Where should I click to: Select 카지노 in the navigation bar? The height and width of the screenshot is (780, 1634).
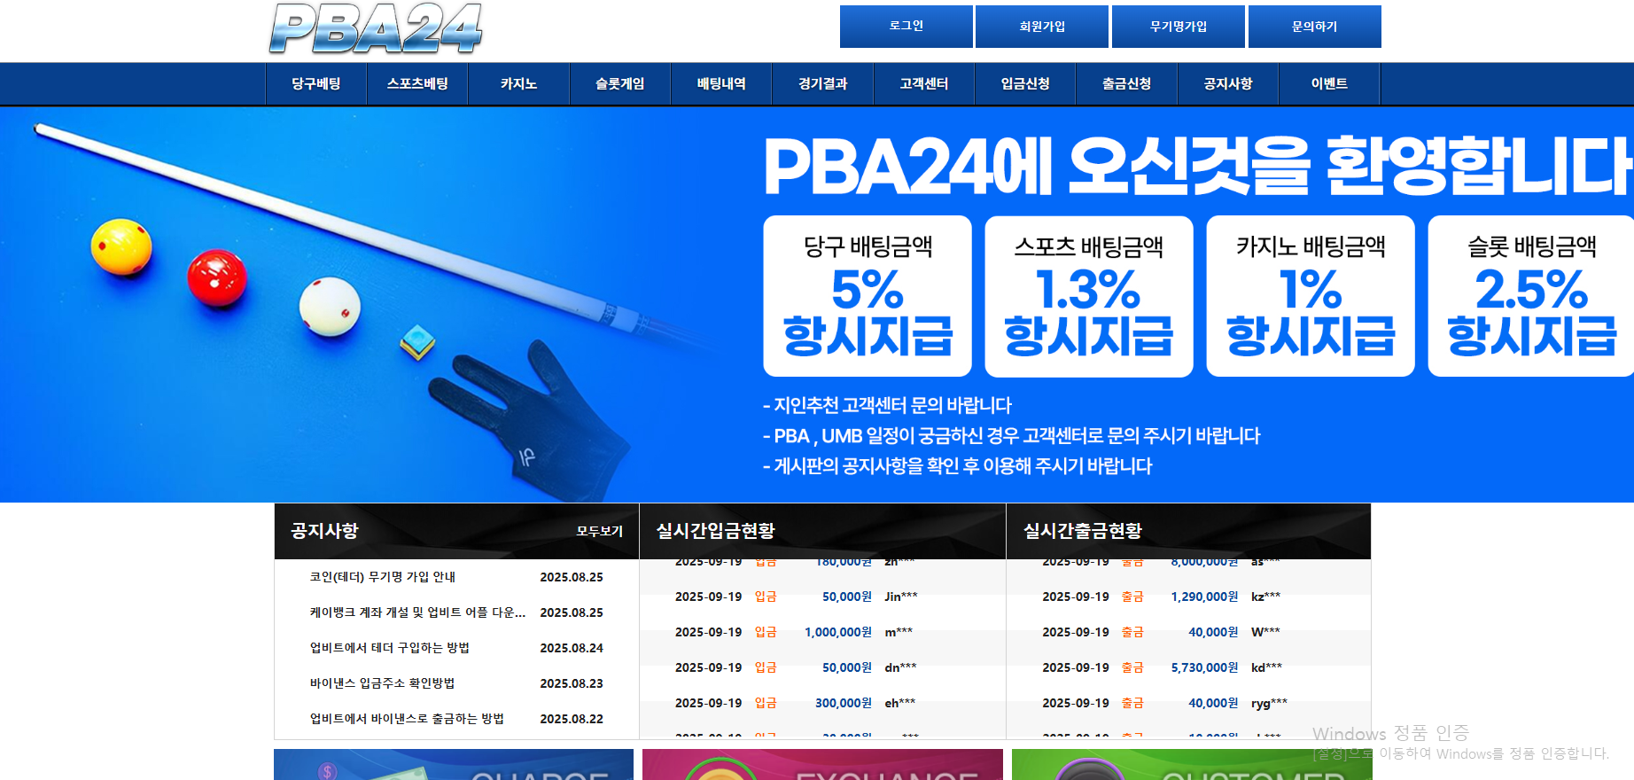tap(518, 84)
